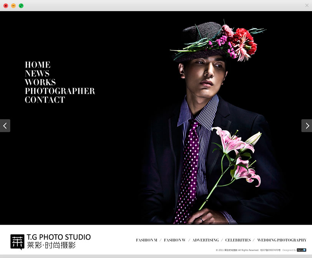Click the grey X in the title bar
Viewport: 312px width, 258px height.
(x=307, y=5)
